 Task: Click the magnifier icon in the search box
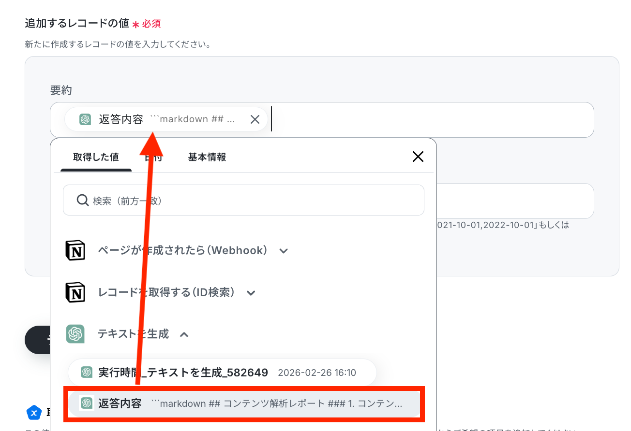[x=83, y=200]
